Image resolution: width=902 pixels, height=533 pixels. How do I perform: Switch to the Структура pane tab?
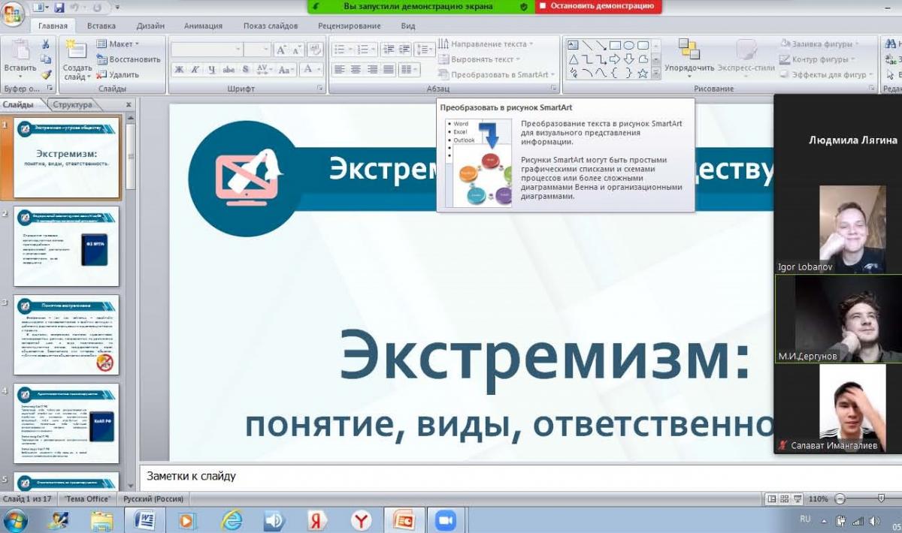coord(71,105)
